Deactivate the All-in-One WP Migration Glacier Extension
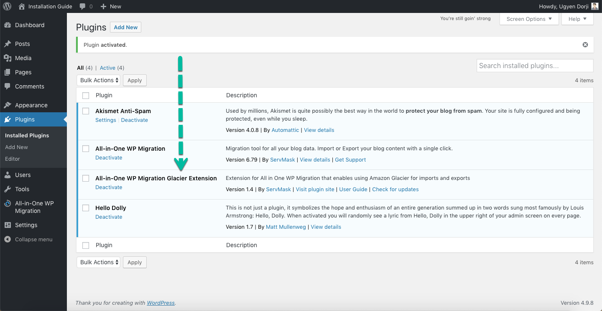This screenshot has width=602, height=311. [x=109, y=187]
